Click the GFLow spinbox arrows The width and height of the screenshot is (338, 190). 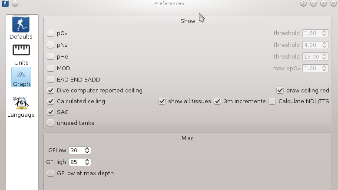click(87, 150)
